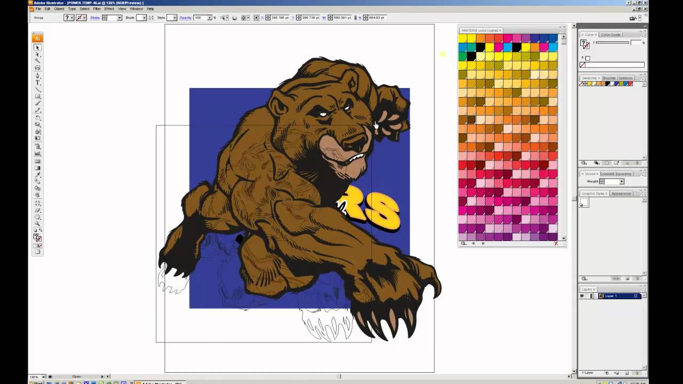The image size is (683, 384).
Task: Open the File menu
Action: [x=38, y=9]
